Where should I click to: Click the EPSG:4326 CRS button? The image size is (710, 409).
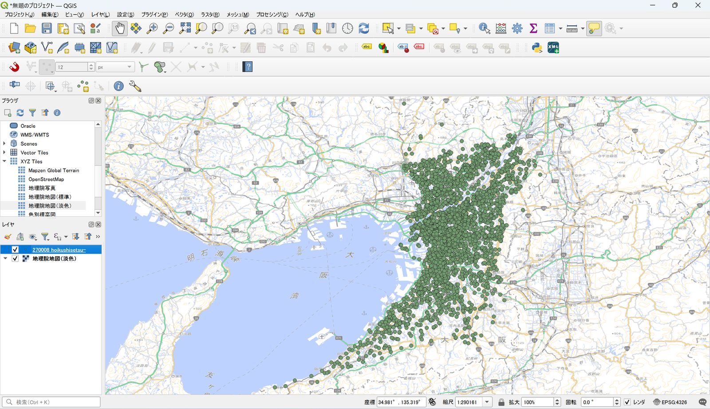670,402
